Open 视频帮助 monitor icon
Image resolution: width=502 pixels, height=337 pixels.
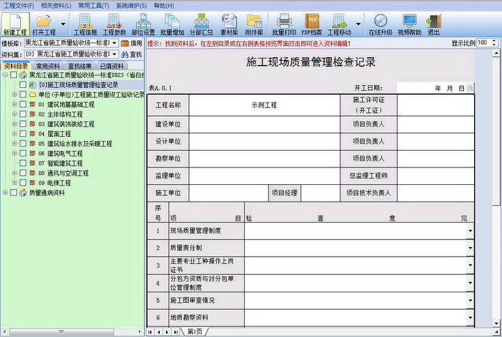click(x=409, y=24)
